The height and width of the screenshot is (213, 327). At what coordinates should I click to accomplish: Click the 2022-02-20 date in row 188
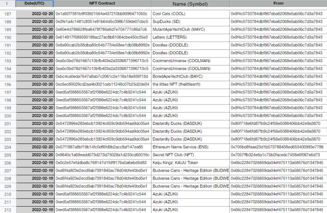(x=35, y=22)
